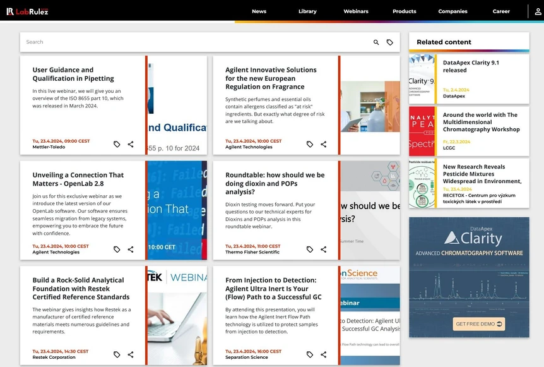Open 'DataApex Clarity 9.1 released' article
This screenshot has width=544, height=367.
471,66
